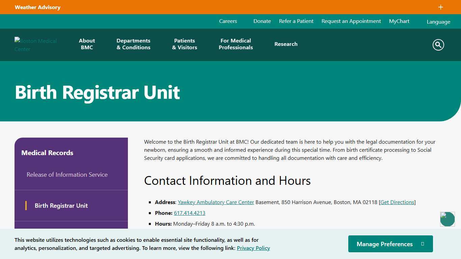
Task: Open Release of Information Service in sidebar
Action: click(x=67, y=174)
